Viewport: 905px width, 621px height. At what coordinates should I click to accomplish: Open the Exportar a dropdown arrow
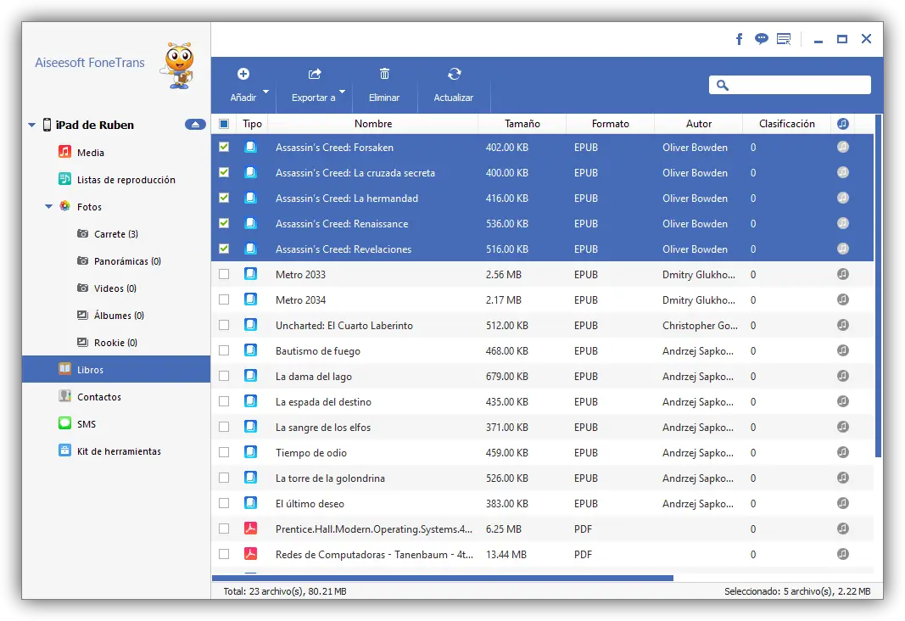point(343,91)
